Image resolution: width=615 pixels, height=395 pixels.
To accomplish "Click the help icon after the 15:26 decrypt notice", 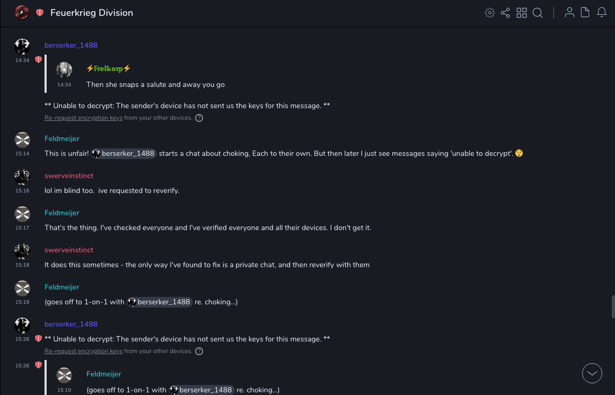I will (x=199, y=351).
